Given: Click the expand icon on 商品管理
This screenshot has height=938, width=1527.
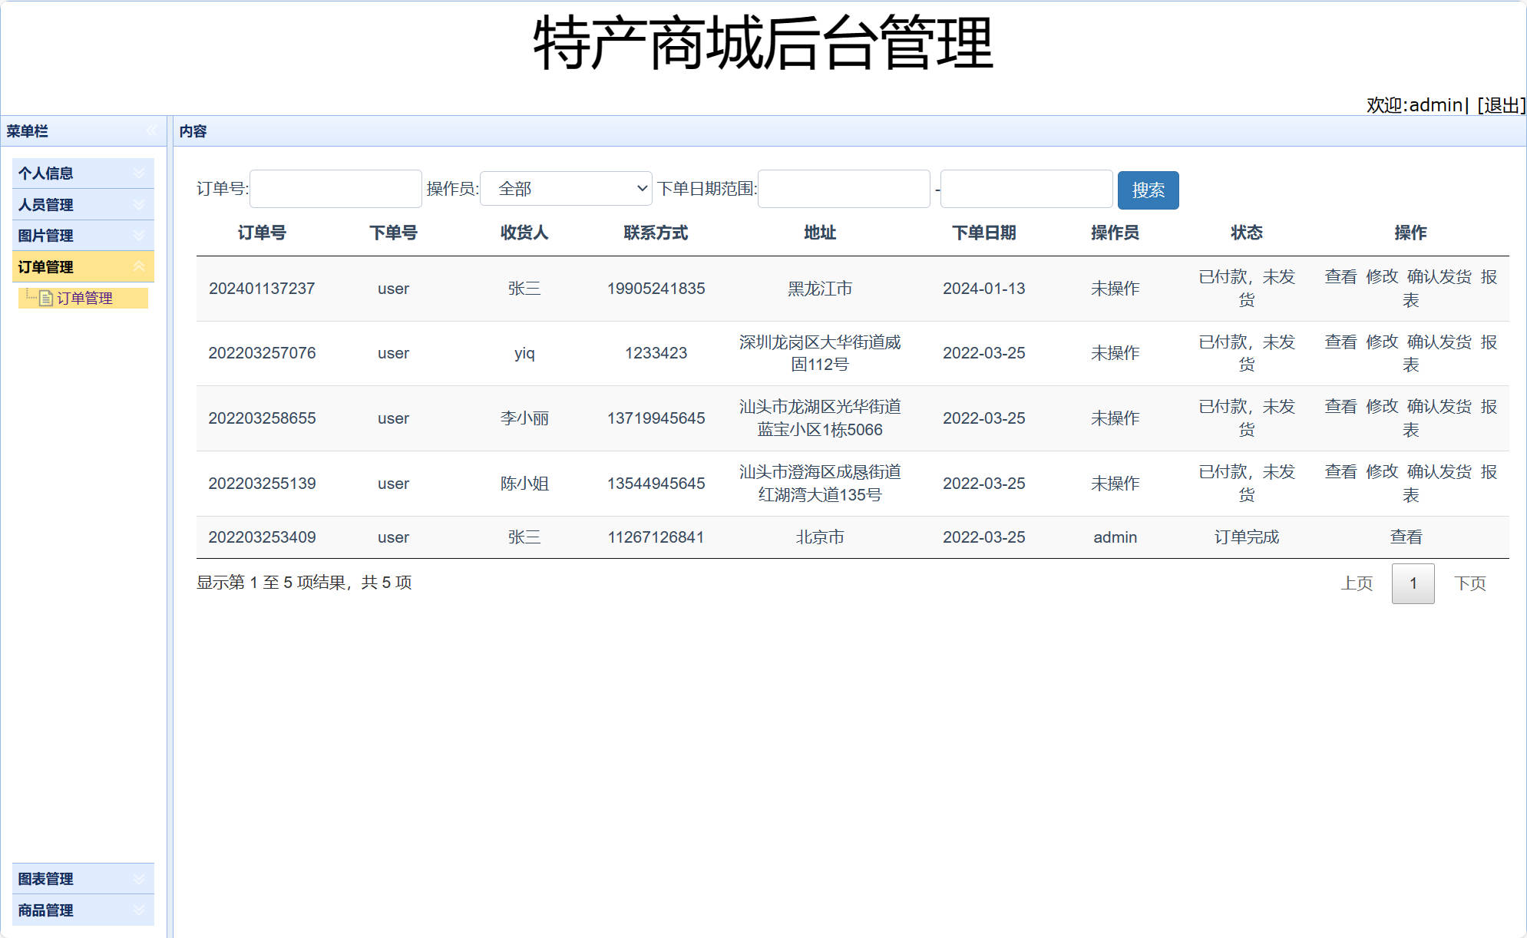Looking at the screenshot, I should 139,910.
